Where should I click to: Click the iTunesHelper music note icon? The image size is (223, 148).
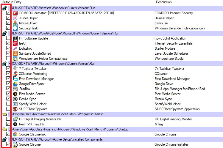(x=15, y=18)
